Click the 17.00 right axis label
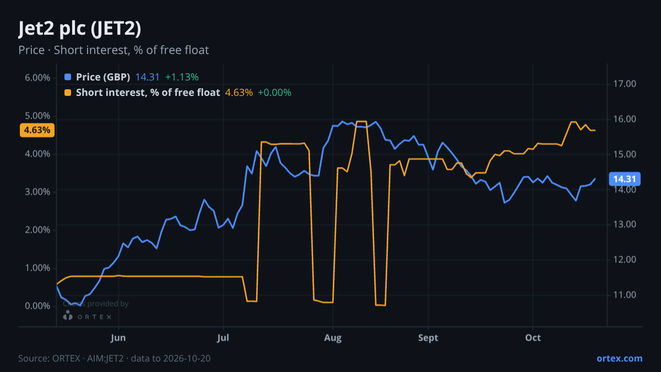The image size is (661, 372). click(x=625, y=84)
